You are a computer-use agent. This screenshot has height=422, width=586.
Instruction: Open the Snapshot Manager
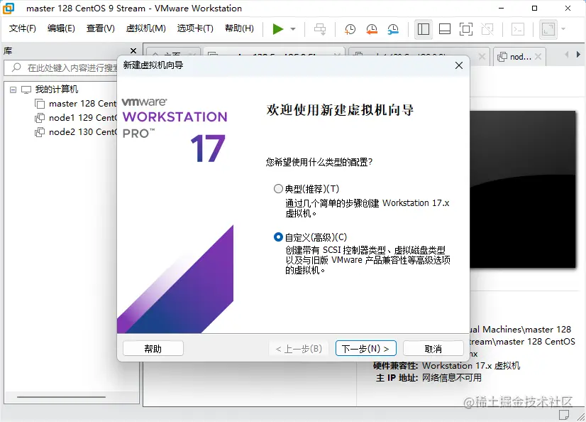(393, 29)
